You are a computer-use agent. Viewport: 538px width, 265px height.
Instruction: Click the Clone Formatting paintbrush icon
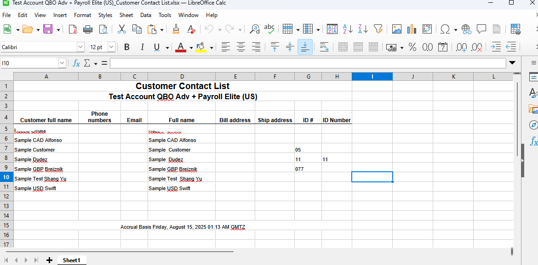coord(176,29)
